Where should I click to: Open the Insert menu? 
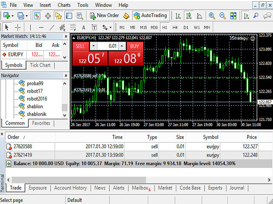click(45, 5)
